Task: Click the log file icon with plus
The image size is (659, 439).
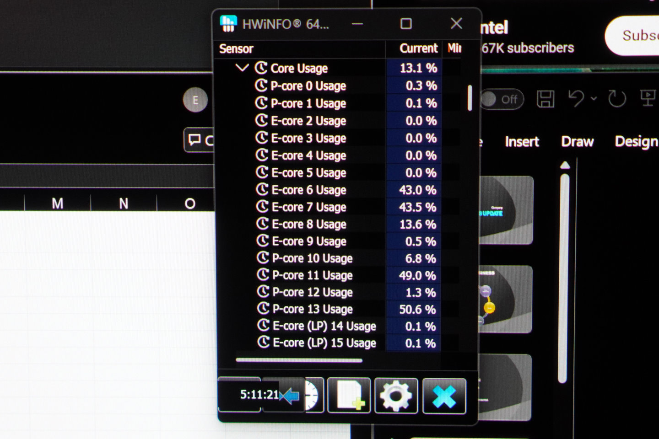Action: (349, 396)
